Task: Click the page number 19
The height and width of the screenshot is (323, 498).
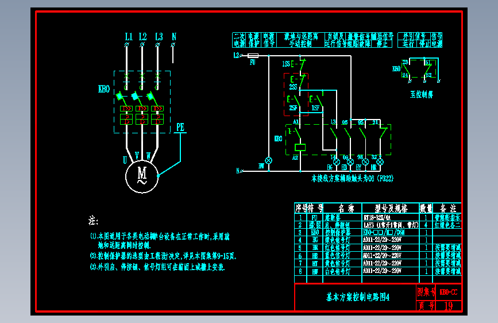Action: pyautogui.click(x=449, y=306)
